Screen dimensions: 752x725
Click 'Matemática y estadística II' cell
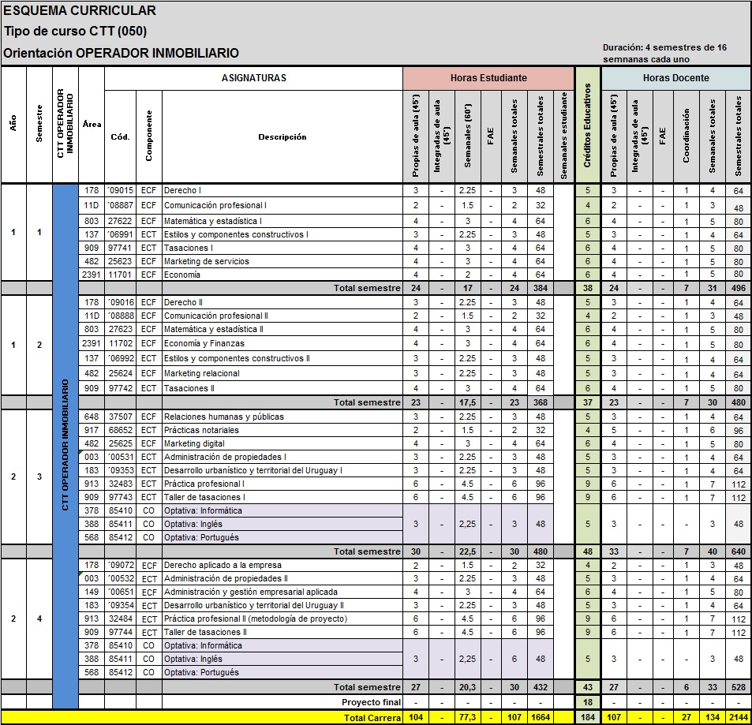click(282, 330)
